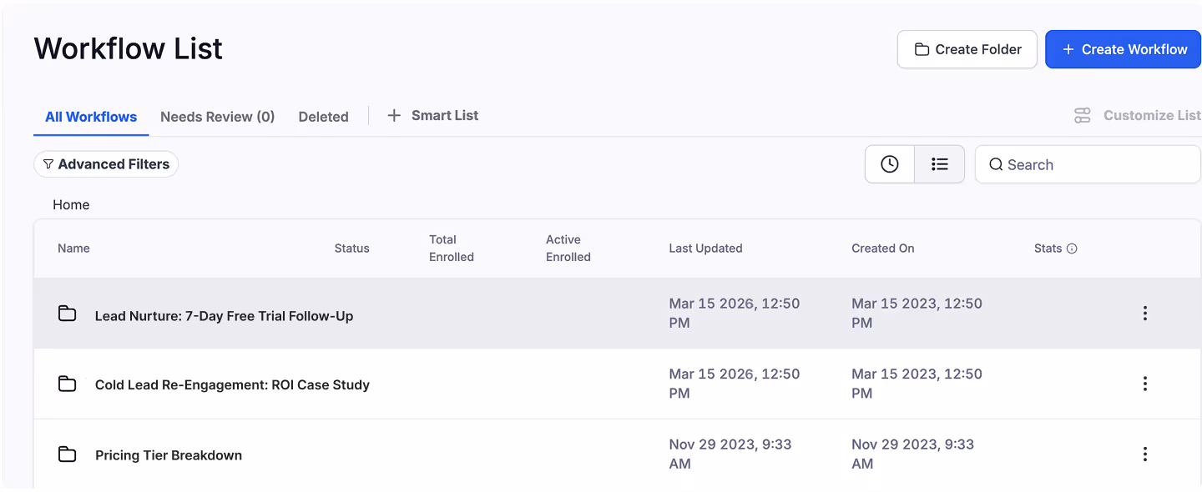Click the plus icon for Smart List
The width and height of the screenshot is (1202, 492).
(x=394, y=116)
